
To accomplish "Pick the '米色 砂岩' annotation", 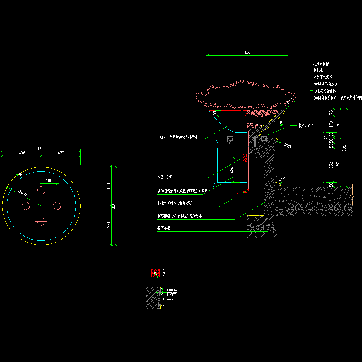I will pyautogui.click(x=165, y=177).
